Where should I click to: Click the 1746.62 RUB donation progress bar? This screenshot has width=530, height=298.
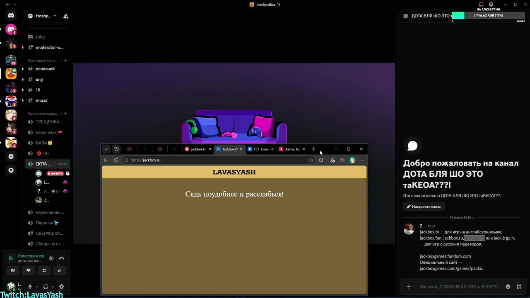[489, 15]
